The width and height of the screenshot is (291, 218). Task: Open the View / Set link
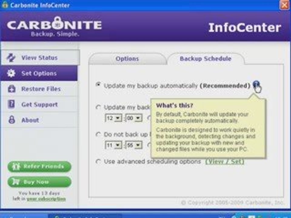click(225, 161)
